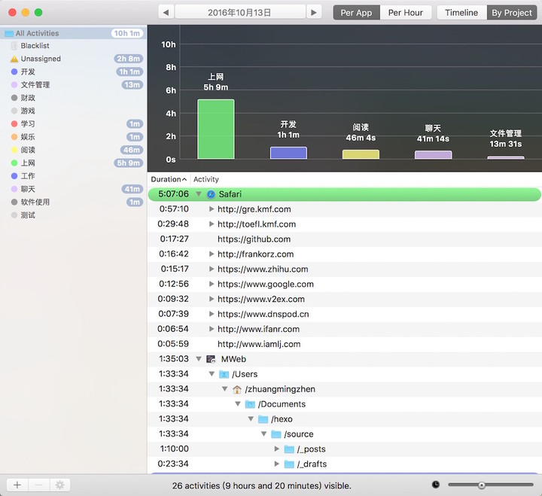Go to previous day arrow
This screenshot has height=496, width=542.
(x=166, y=13)
